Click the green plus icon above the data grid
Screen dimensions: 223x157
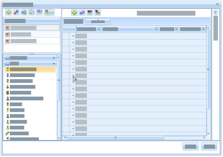74,12
